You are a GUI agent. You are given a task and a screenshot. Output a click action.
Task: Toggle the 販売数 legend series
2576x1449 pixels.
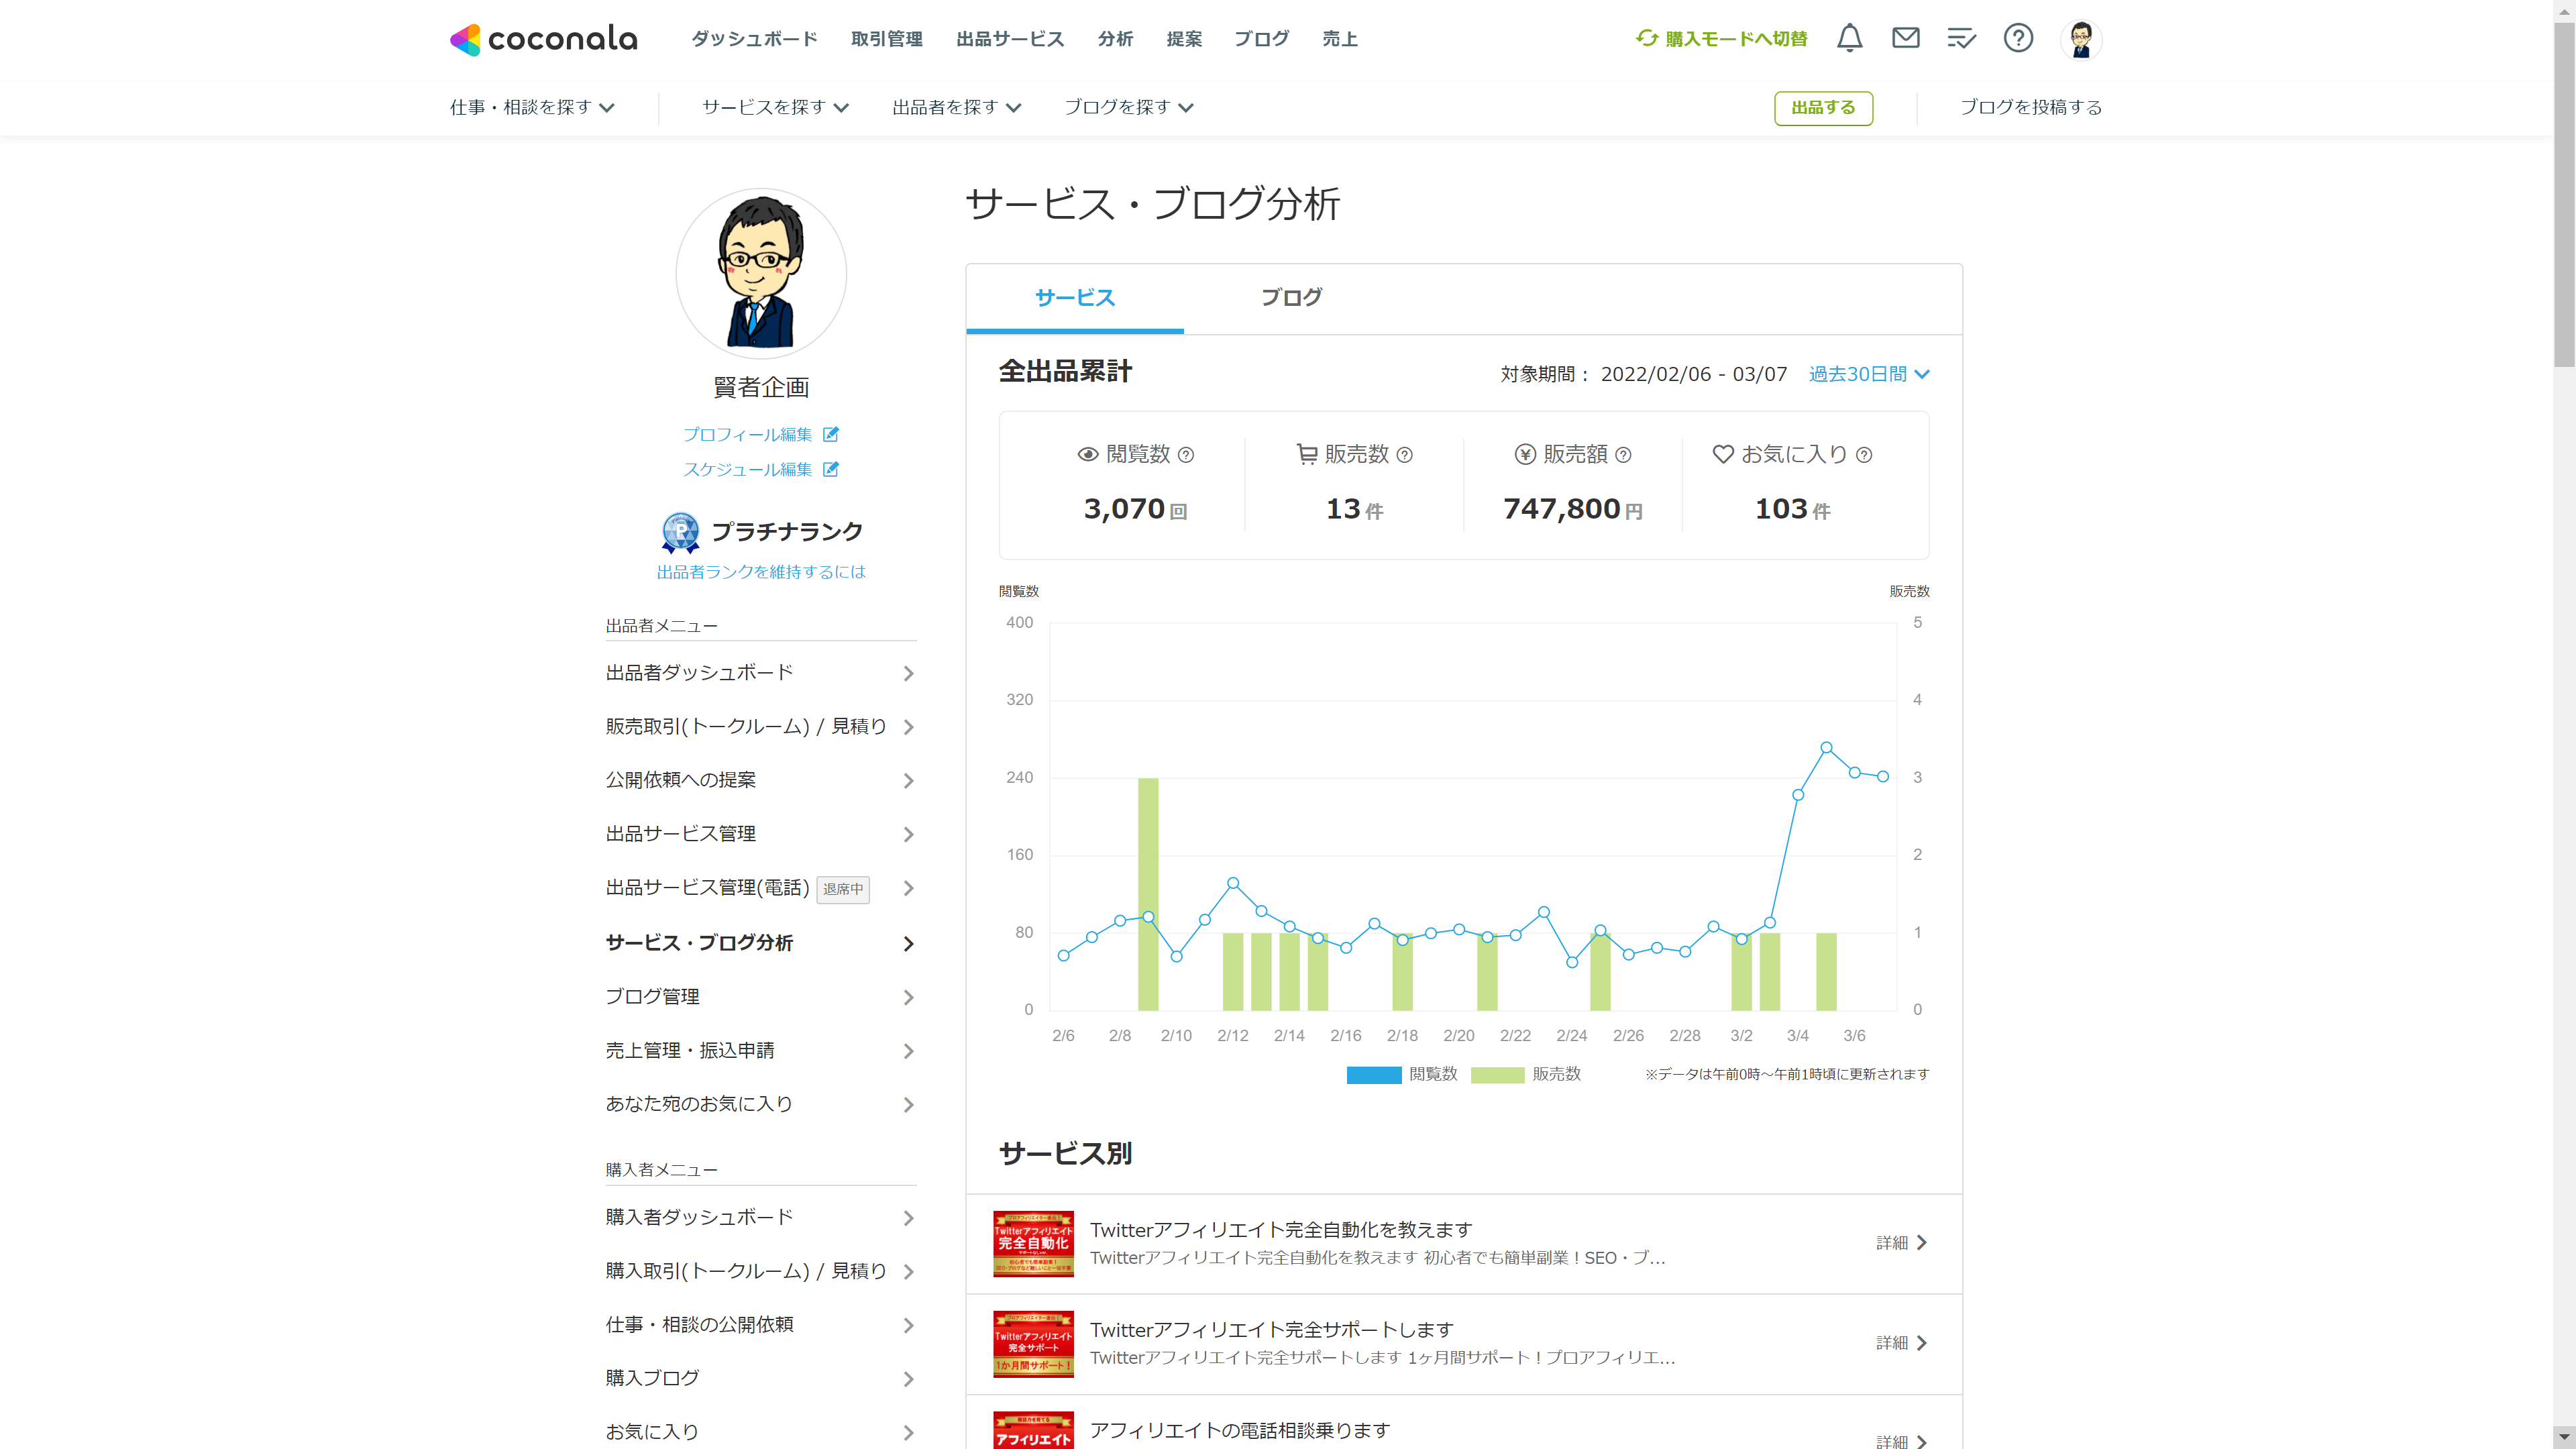click(x=1497, y=1075)
